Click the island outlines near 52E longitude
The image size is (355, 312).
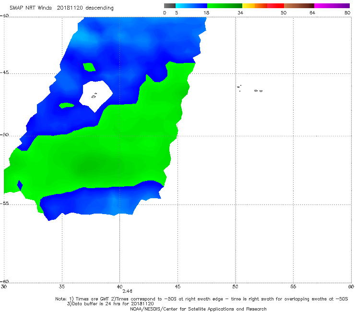pyautogui.click(x=258, y=91)
